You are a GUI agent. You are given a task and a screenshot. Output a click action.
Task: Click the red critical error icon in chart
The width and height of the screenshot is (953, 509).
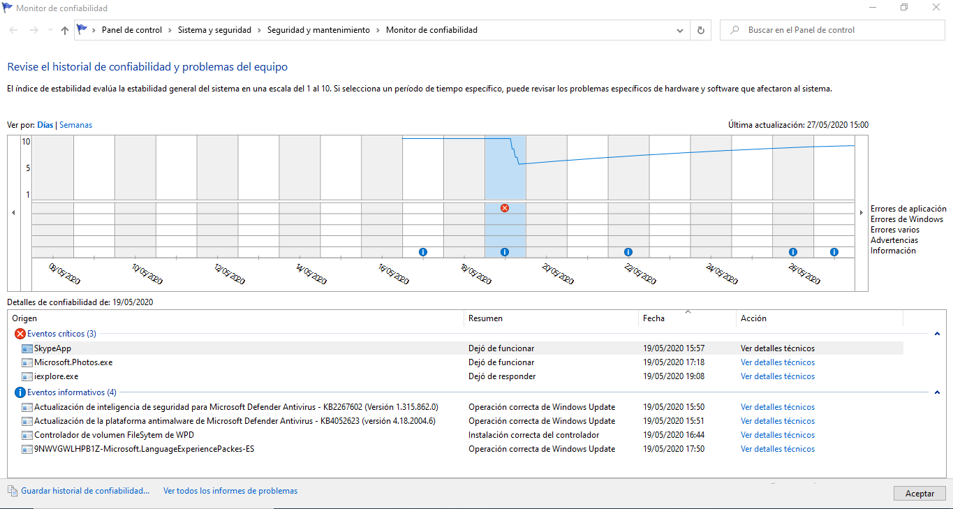(505, 208)
